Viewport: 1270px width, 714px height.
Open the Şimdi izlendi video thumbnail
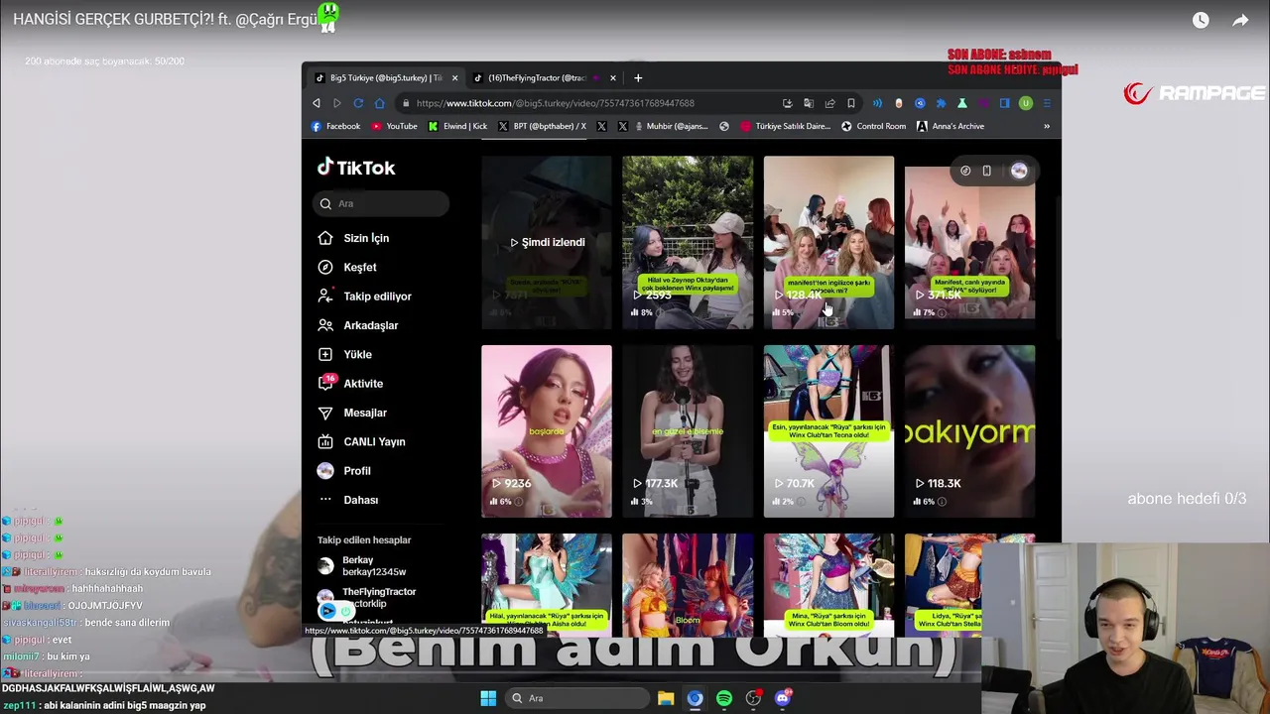click(x=547, y=242)
